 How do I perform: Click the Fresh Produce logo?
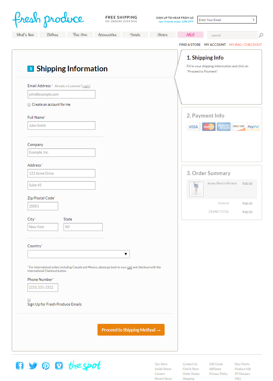click(48, 20)
